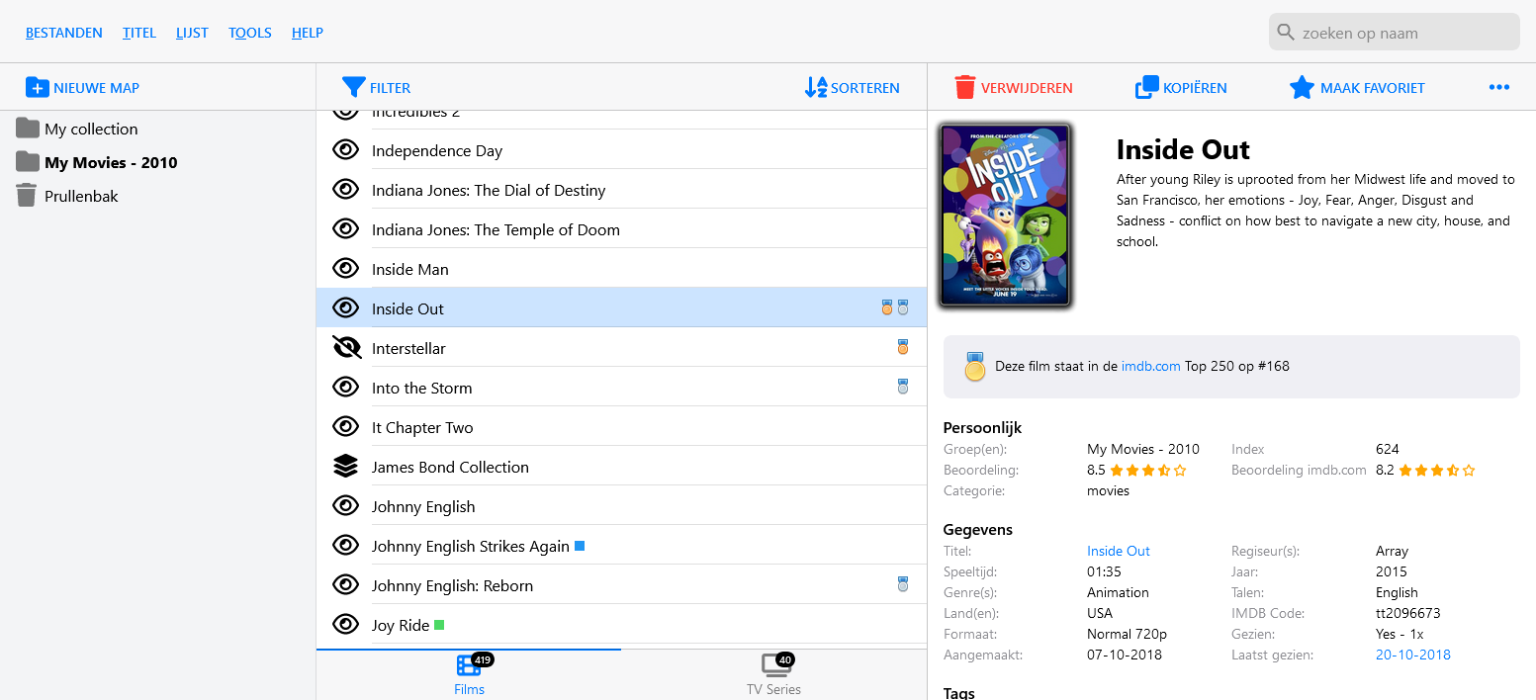Image resolution: width=1536 pixels, height=700 pixels.
Task: Open the Filter funnel icon
Action: click(x=353, y=87)
